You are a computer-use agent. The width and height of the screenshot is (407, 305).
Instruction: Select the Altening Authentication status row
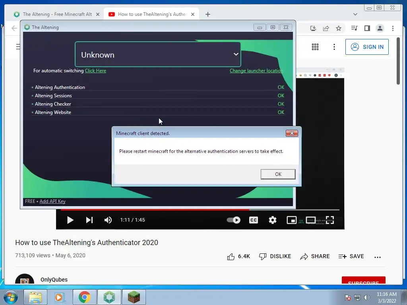point(158,87)
